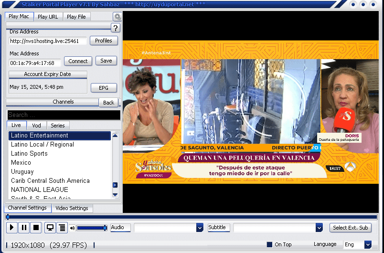Screen dimensions: 384x253
Task: Switch to the Play Mac tab
Action: pos(19,16)
